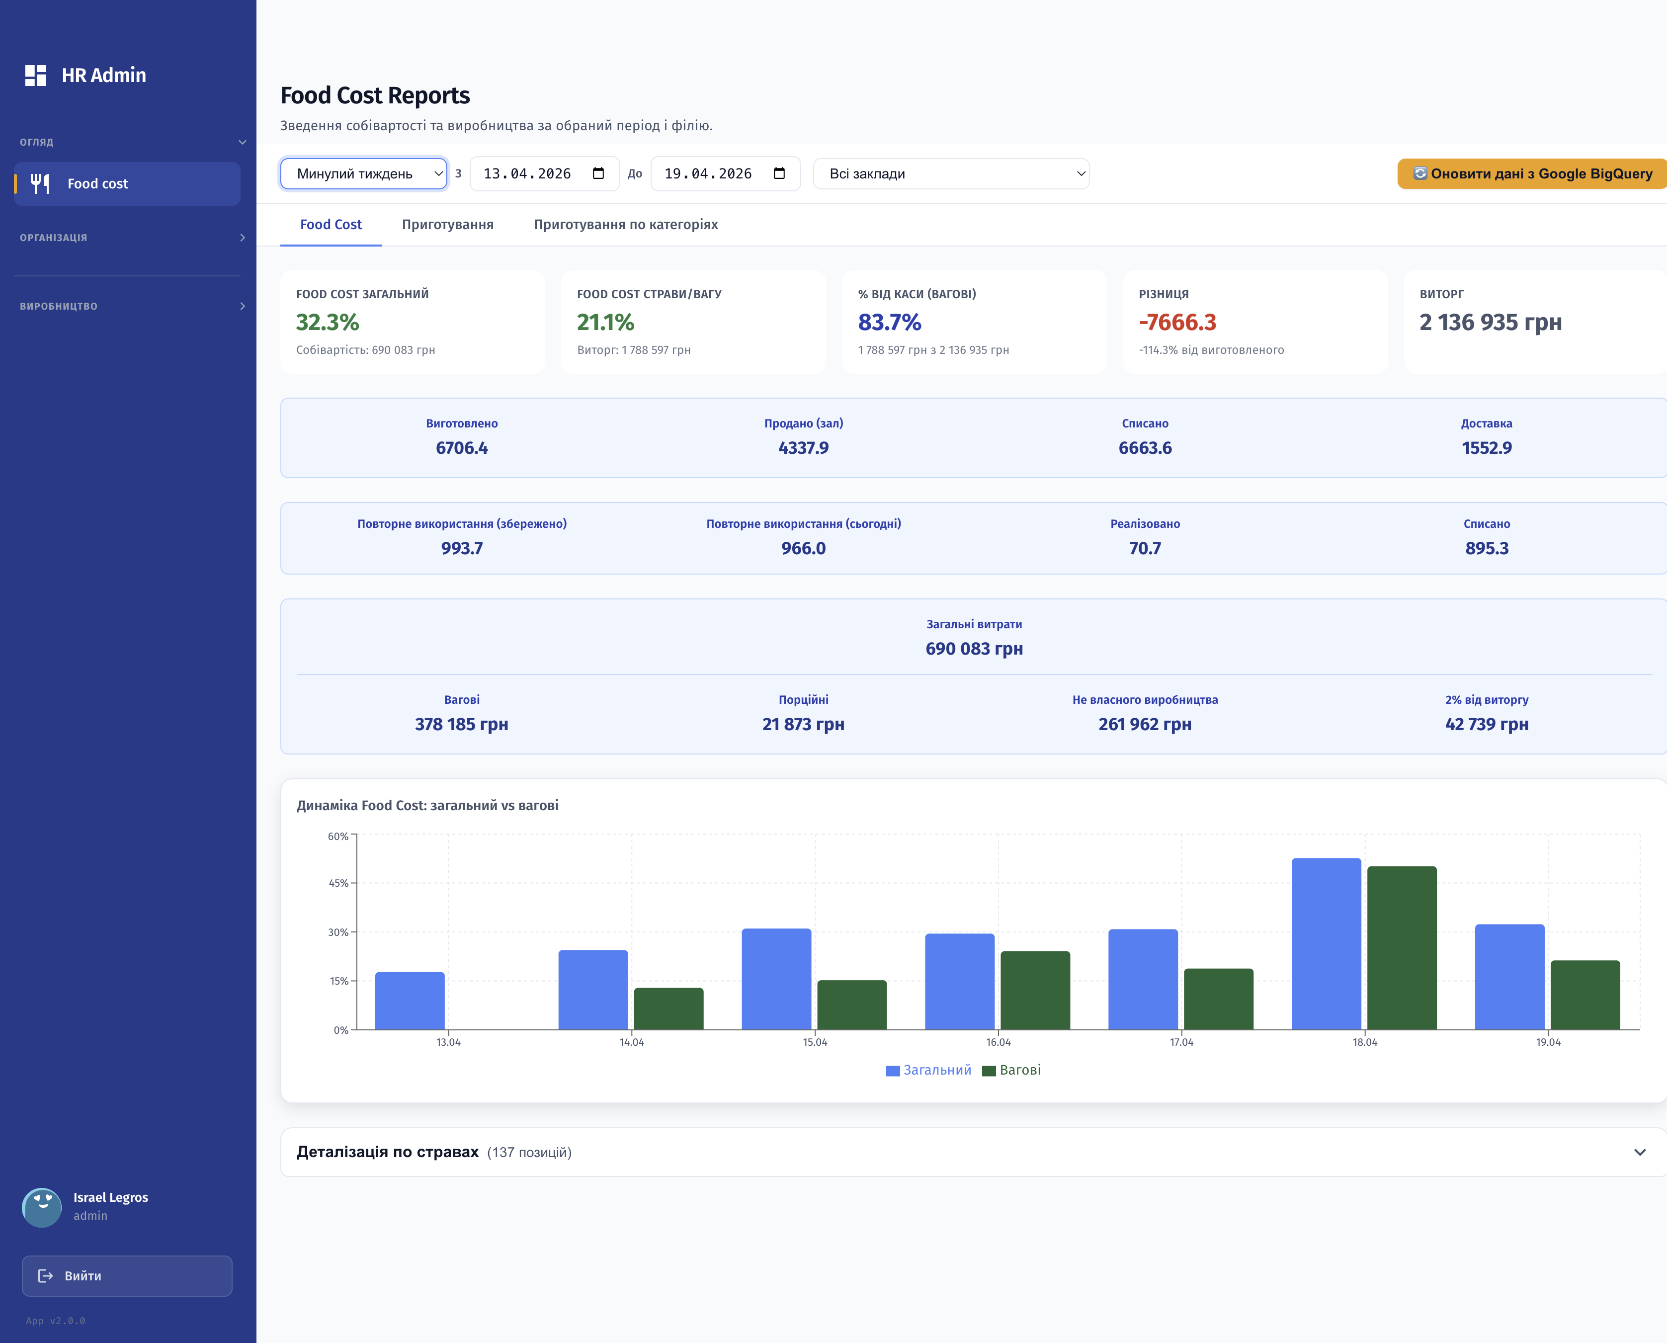Click Повторне використання (сьогодні) 966.0 value
Viewport: 1667px width, 1343px height.
coord(804,549)
